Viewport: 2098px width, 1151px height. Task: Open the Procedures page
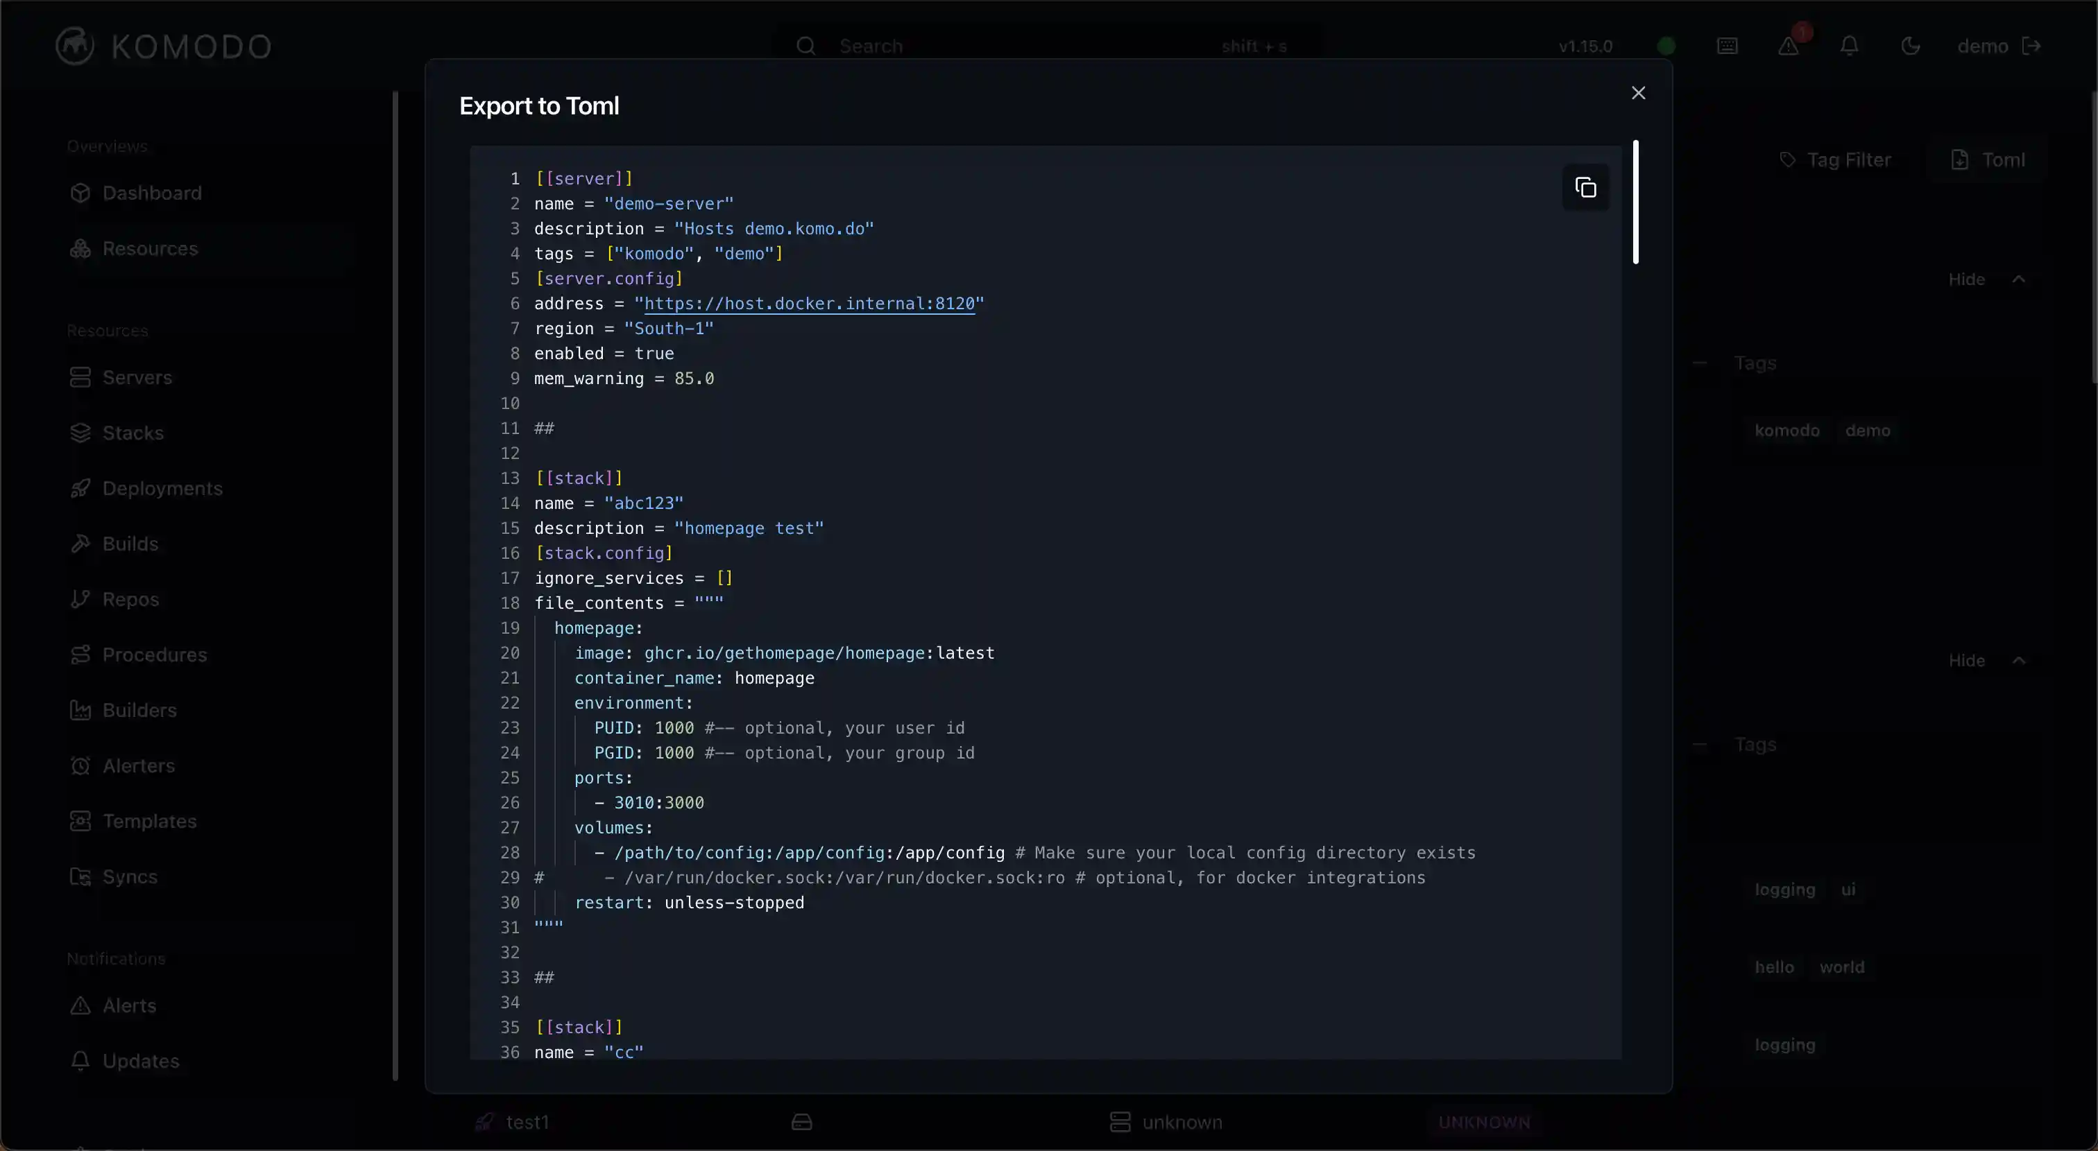[x=155, y=655]
